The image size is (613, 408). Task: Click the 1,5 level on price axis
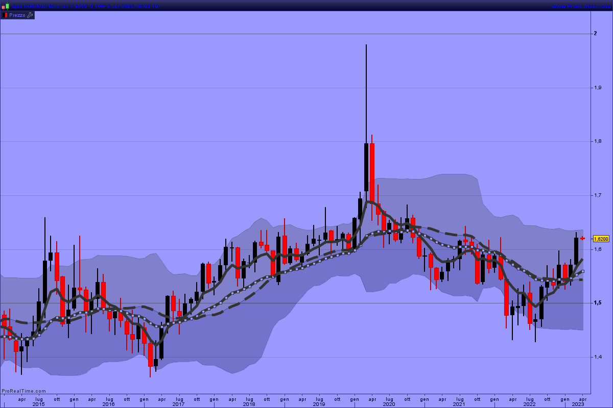pyautogui.click(x=597, y=303)
